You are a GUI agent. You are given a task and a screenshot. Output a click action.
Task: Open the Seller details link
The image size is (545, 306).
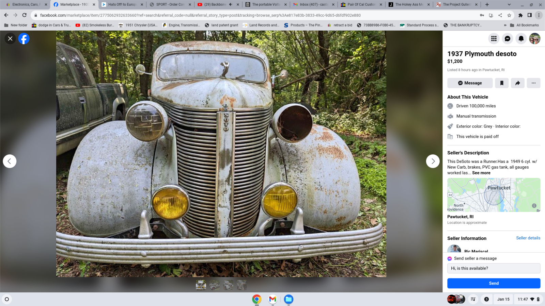click(528, 238)
